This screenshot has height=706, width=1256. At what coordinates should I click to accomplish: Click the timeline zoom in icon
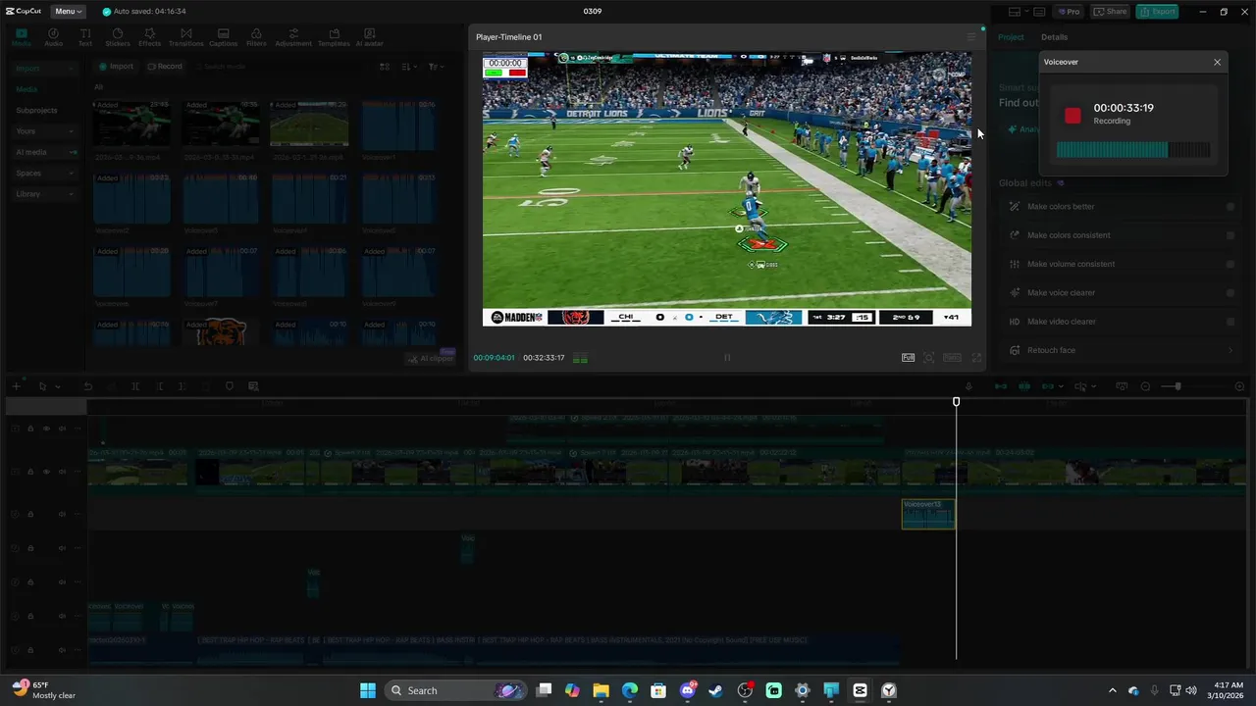[1239, 386]
